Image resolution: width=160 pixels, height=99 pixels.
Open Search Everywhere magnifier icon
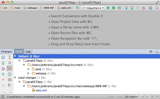click(157, 8)
